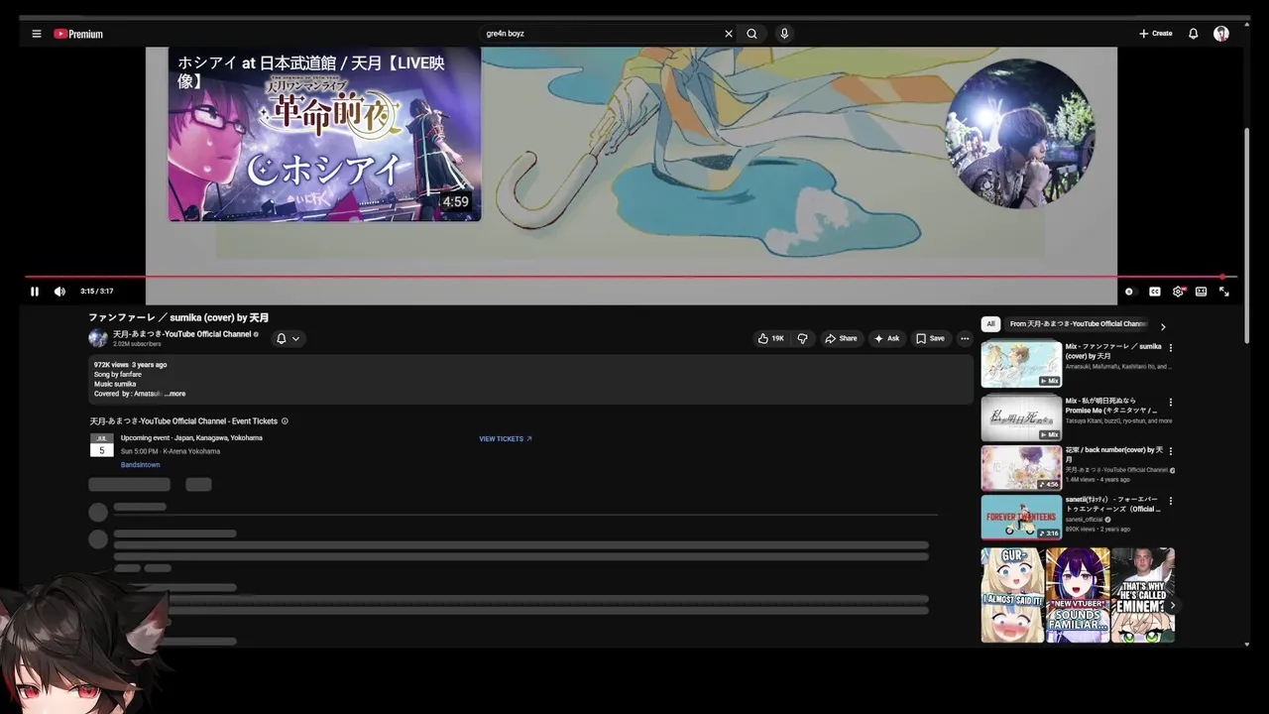
Task: Click the magnifier search button
Action: pyautogui.click(x=752, y=34)
